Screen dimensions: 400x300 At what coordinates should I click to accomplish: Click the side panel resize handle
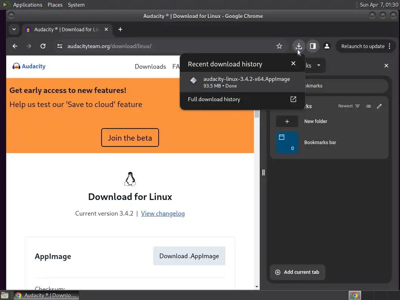point(264,173)
